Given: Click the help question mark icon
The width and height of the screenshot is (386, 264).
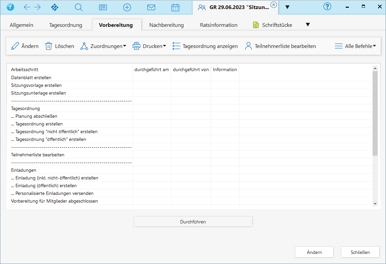Looking at the screenshot, I should [327, 7].
